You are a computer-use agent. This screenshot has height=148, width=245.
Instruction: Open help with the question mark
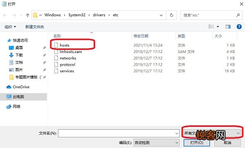point(239,27)
